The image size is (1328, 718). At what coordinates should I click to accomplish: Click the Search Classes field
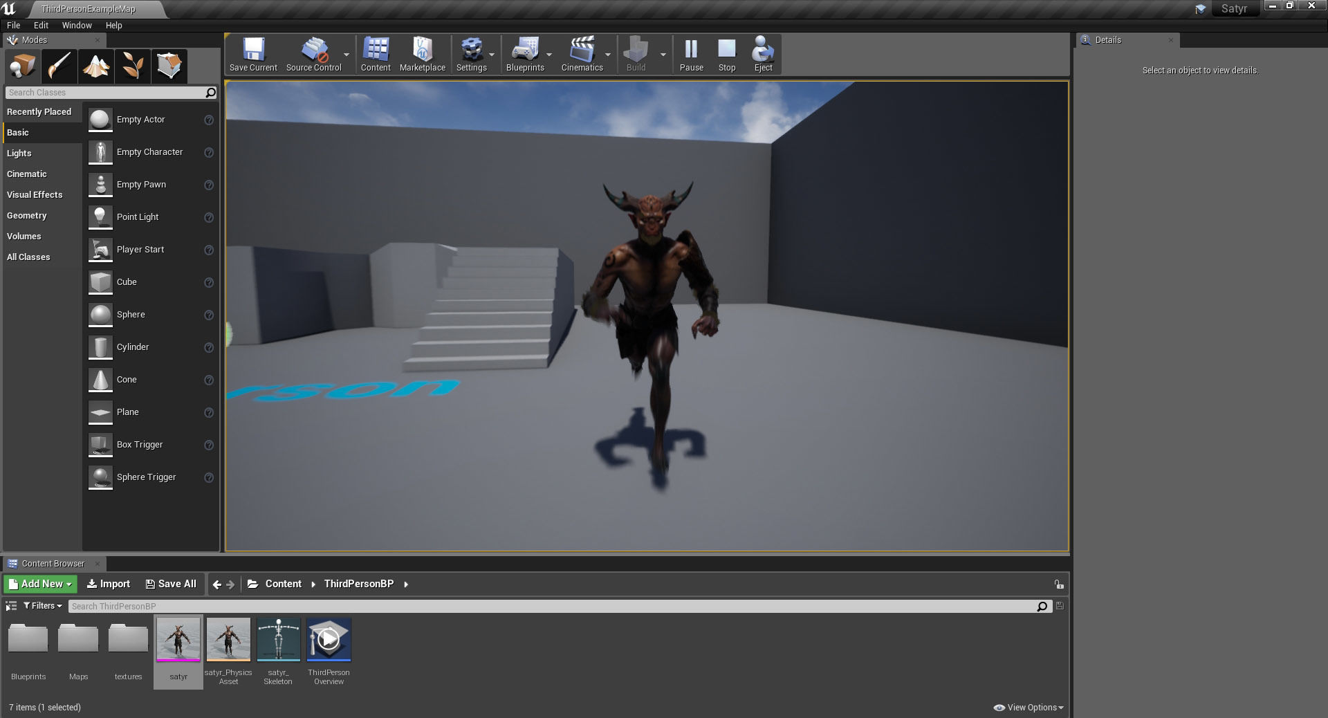point(105,92)
